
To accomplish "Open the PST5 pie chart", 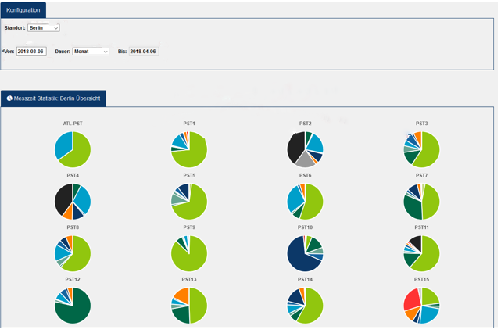I will point(189,202).
